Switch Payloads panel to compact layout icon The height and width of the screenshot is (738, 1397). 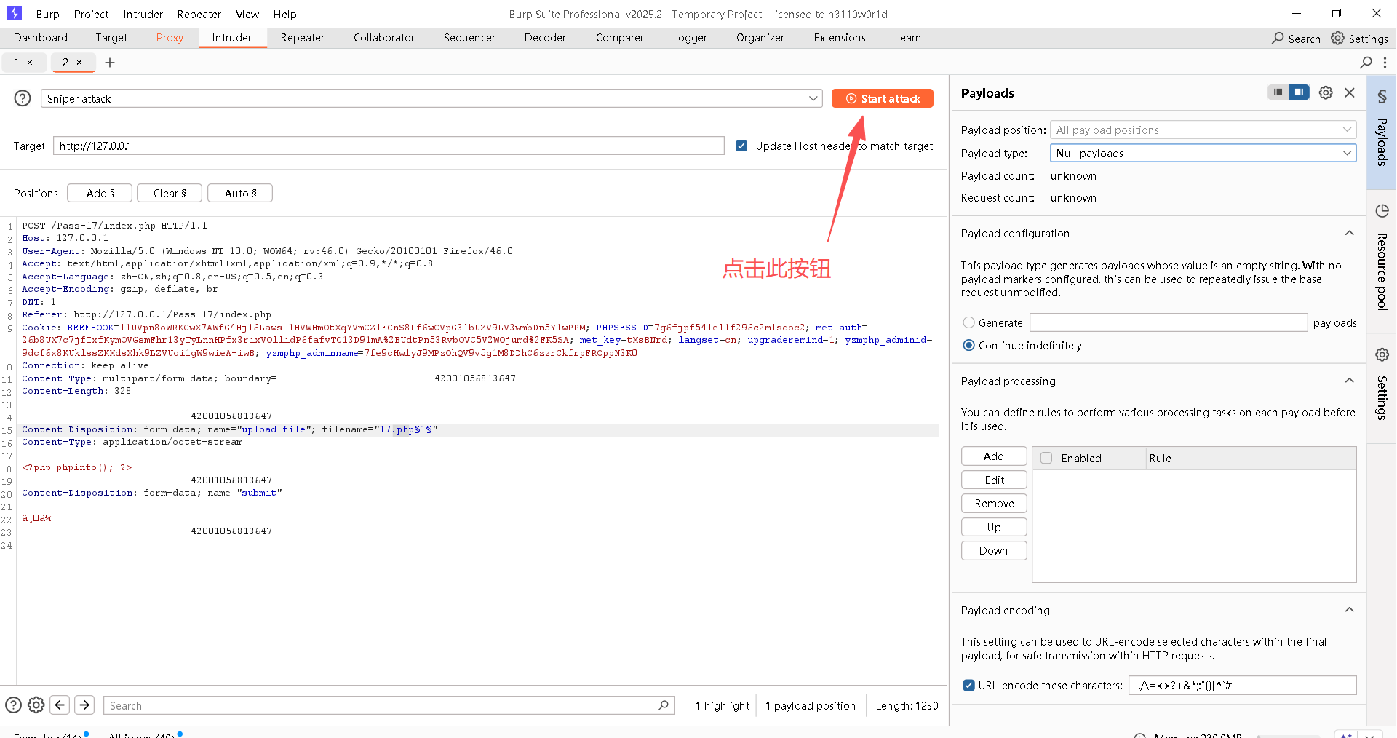click(1278, 92)
